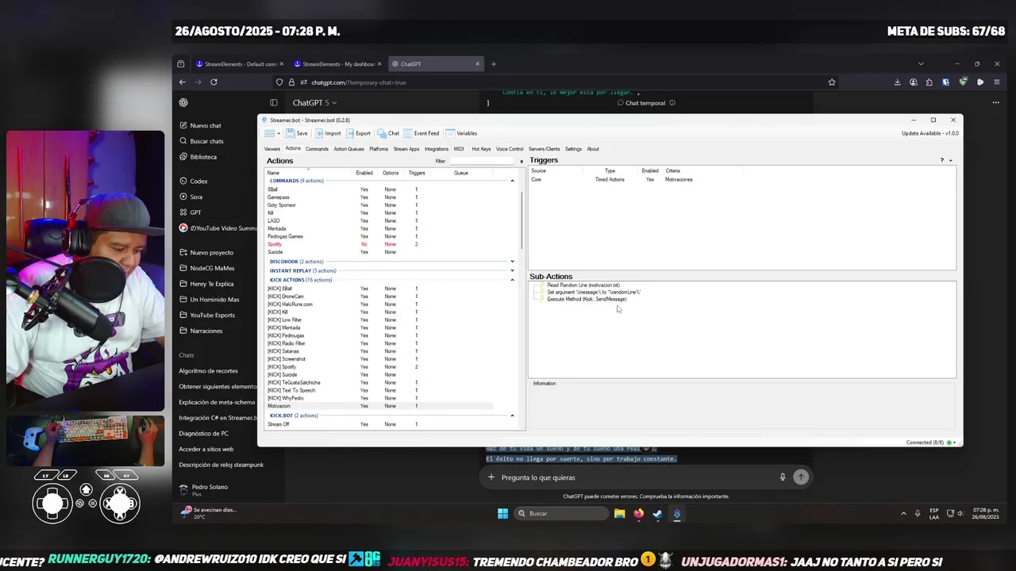Expand the DISCOHOOK actions group
The image size is (1016, 571).
coord(512,262)
